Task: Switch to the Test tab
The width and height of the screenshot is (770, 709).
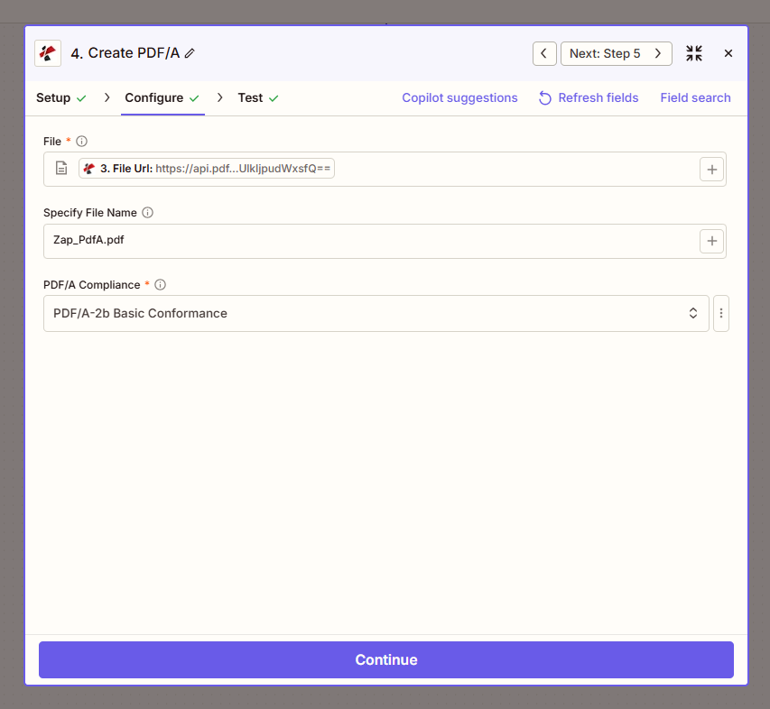Action: 250,97
